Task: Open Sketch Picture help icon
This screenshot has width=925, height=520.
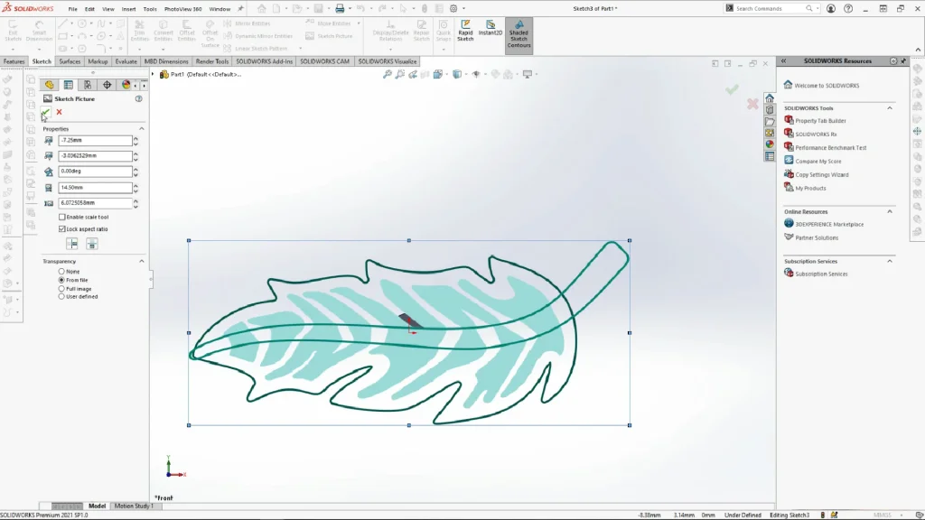Action: pos(138,98)
